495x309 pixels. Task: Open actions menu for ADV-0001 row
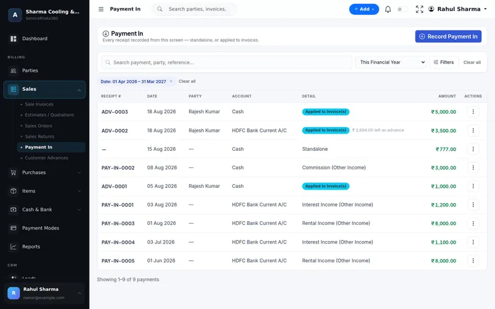click(x=473, y=187)
